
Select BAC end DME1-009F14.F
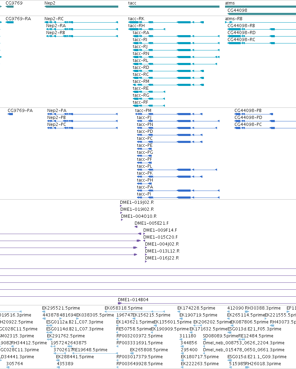click(160, 230)
